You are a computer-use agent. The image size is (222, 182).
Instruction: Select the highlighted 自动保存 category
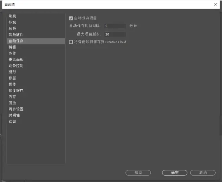click(x=36, y=41)
